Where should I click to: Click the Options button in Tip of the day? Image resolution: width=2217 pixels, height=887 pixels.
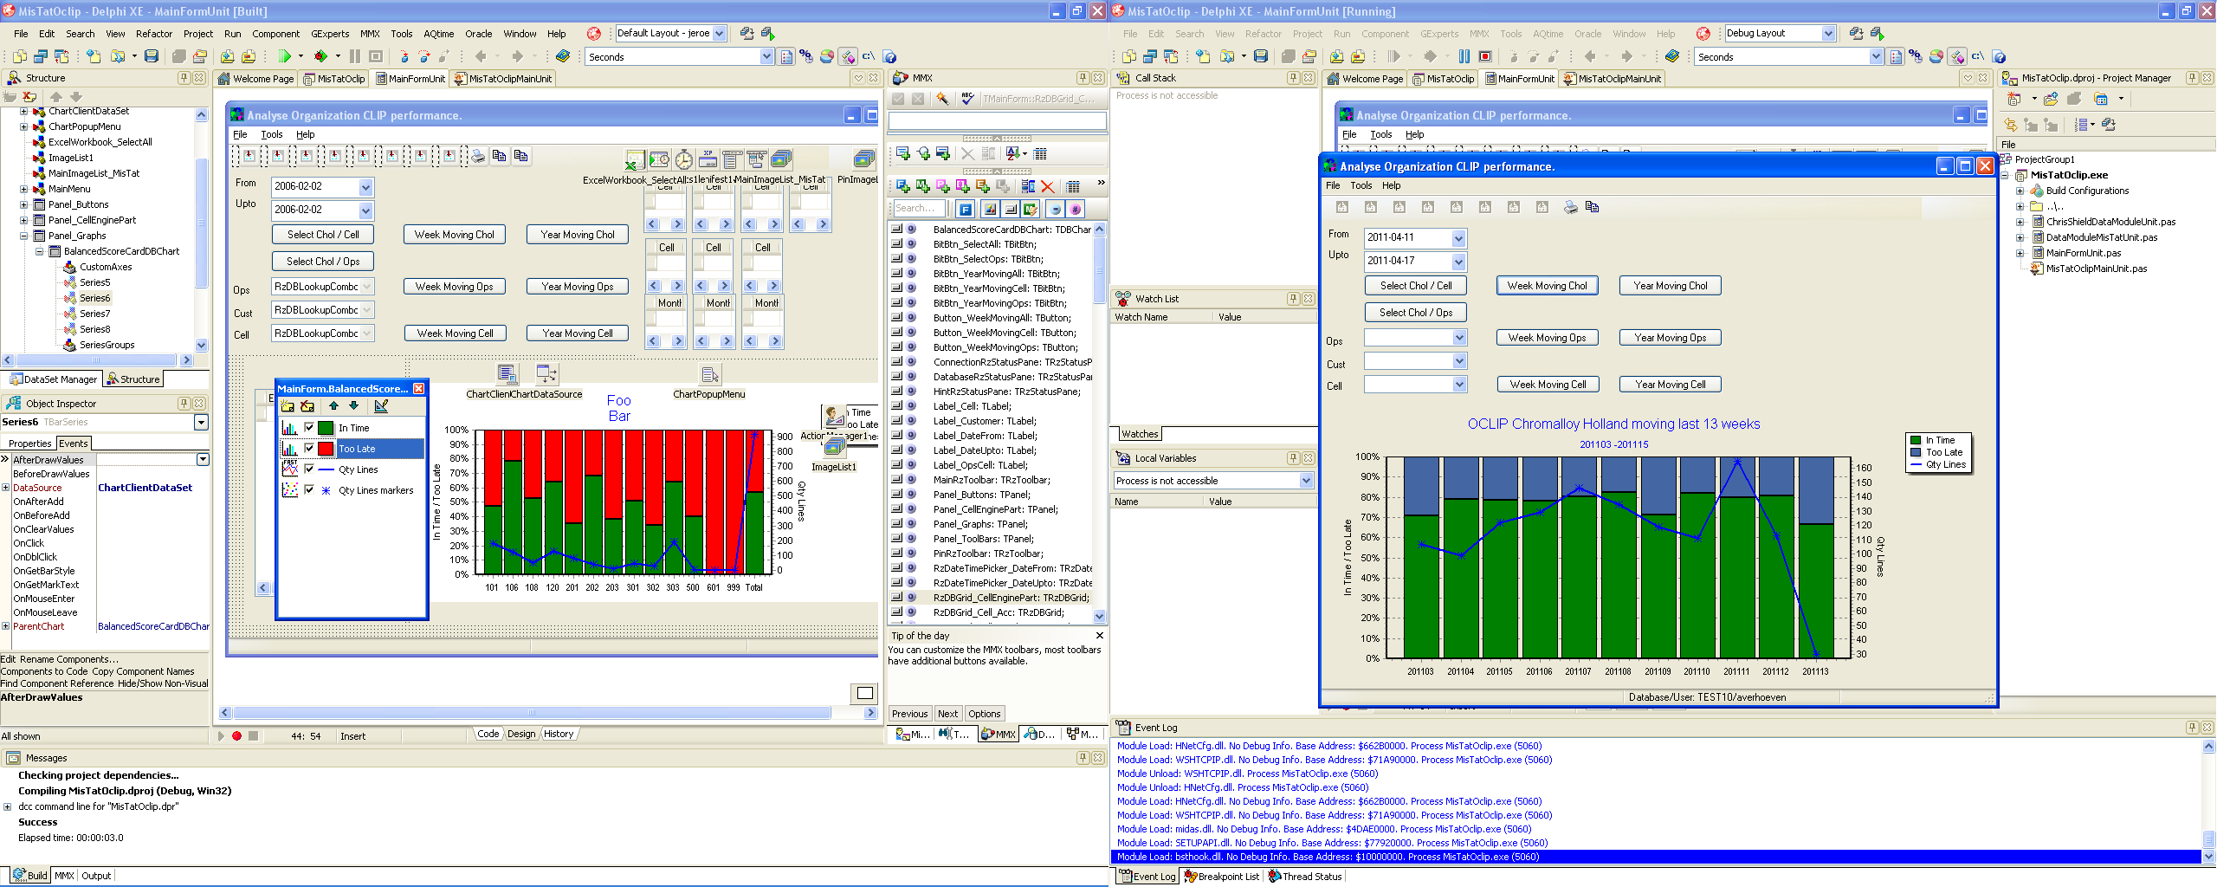(985, 714)
